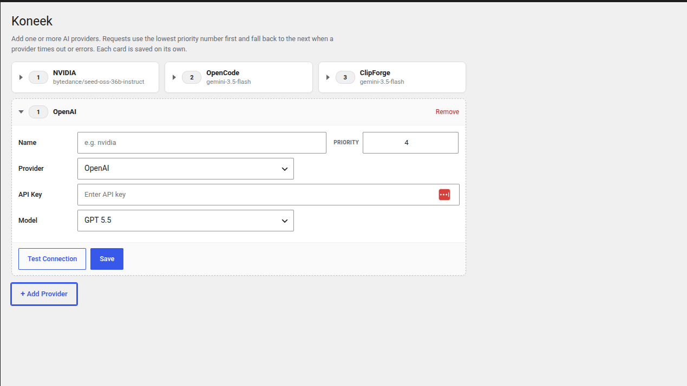The image size is (687, 386).
Task: Focus the Name input field
Action: [202, 143]
